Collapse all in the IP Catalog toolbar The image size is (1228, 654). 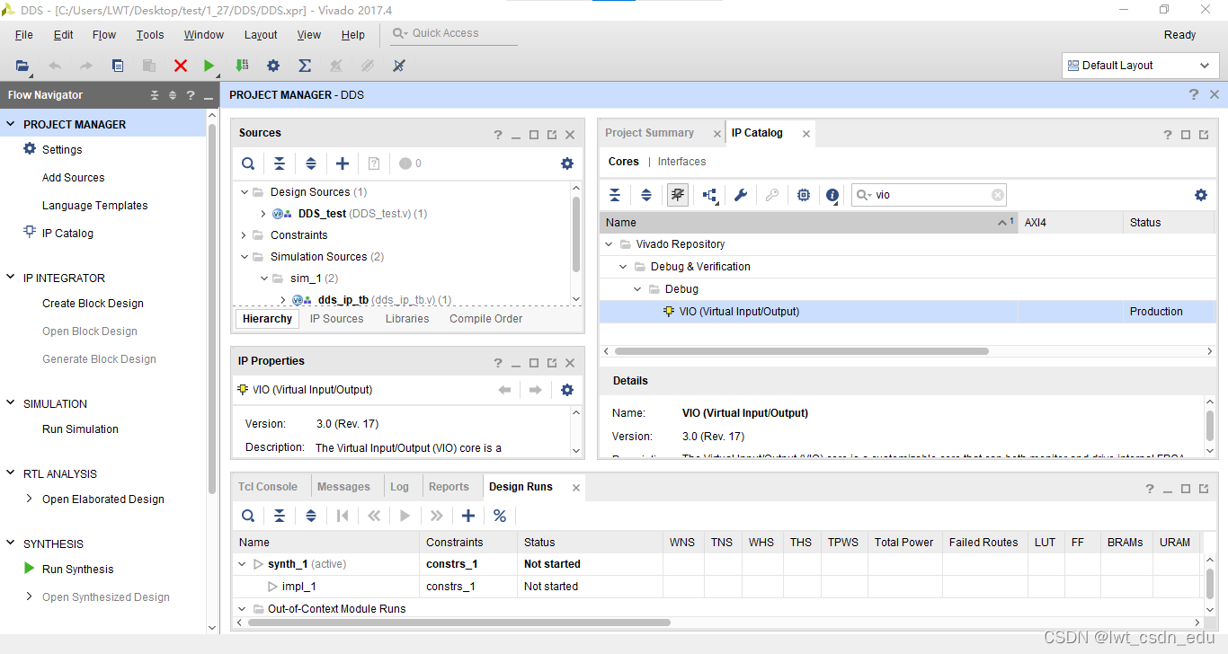pyautogui.click(x=615, y=195)
